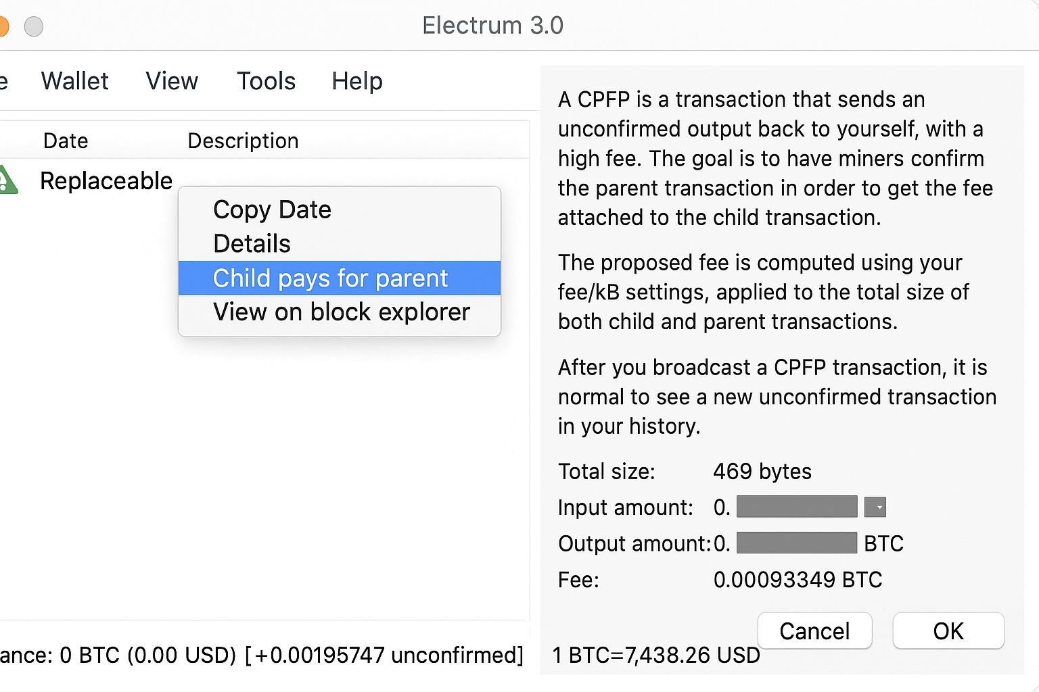This screenshot has height=692, width=1039.
Task: Open the Help menu
Action: tap(356, 81)
